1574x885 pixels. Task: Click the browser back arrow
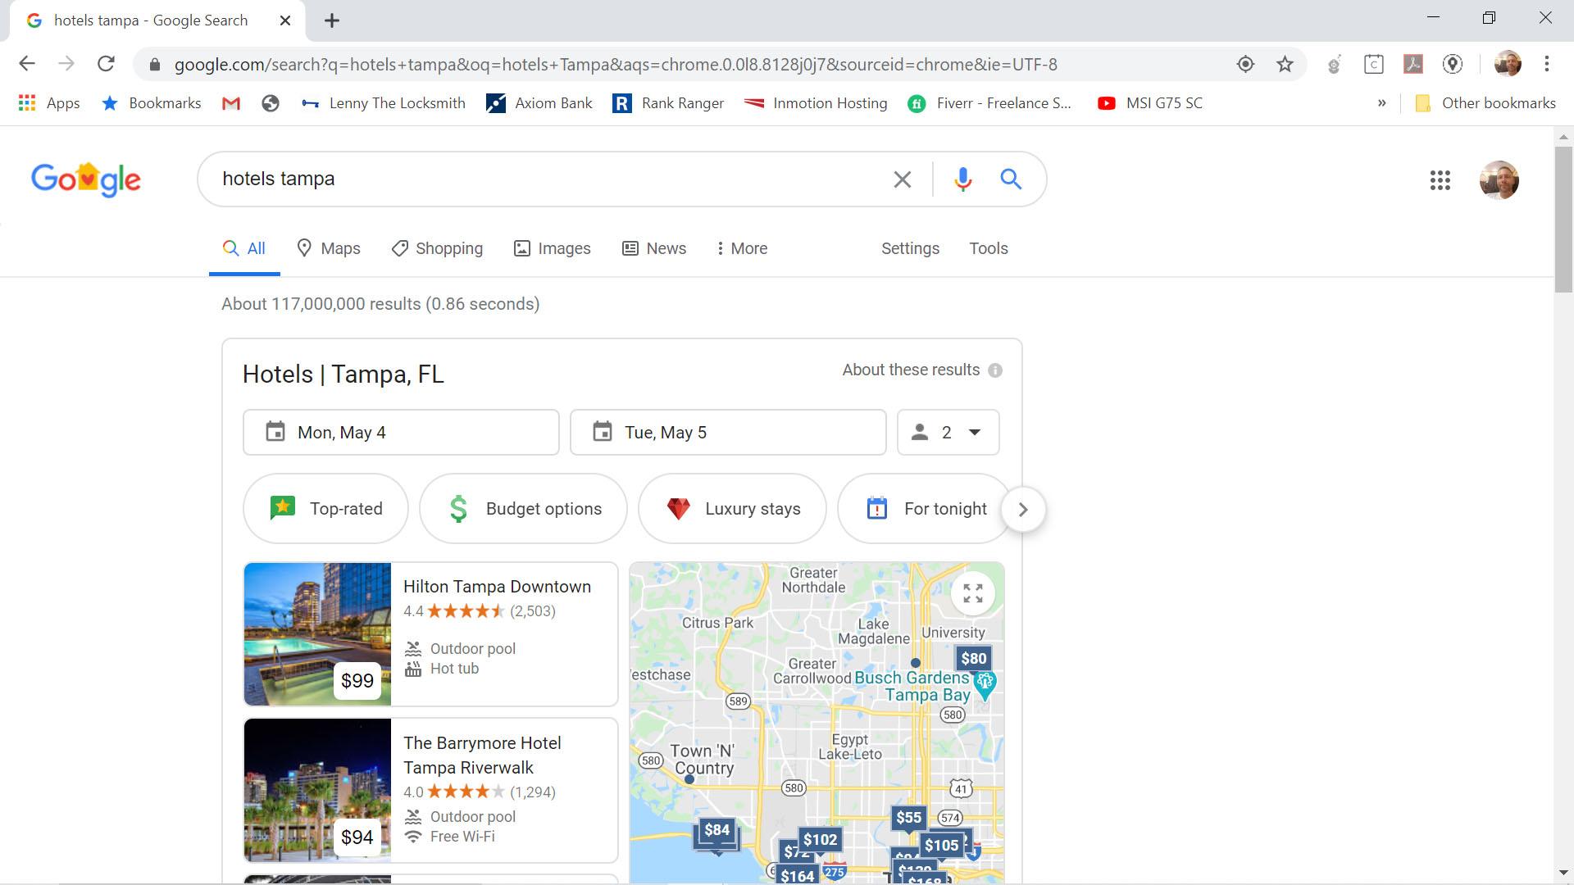click(27, 64)
